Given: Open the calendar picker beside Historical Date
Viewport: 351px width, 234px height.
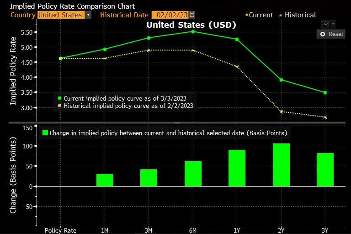Looking at the screenshot, I should coord(191,15).
